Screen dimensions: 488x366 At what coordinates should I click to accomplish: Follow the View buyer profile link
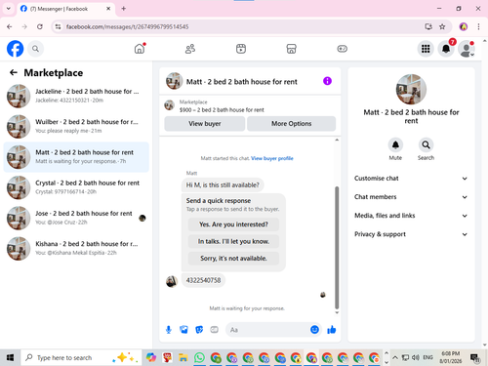tap(272, 158)
